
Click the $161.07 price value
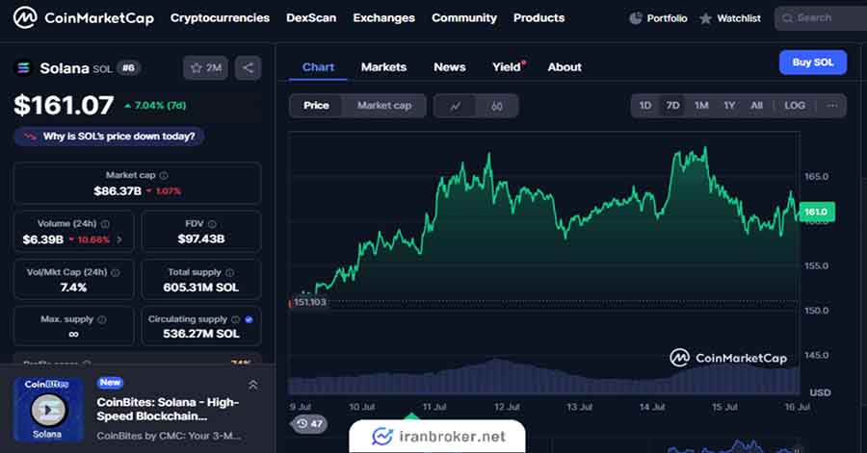[64, 106]
